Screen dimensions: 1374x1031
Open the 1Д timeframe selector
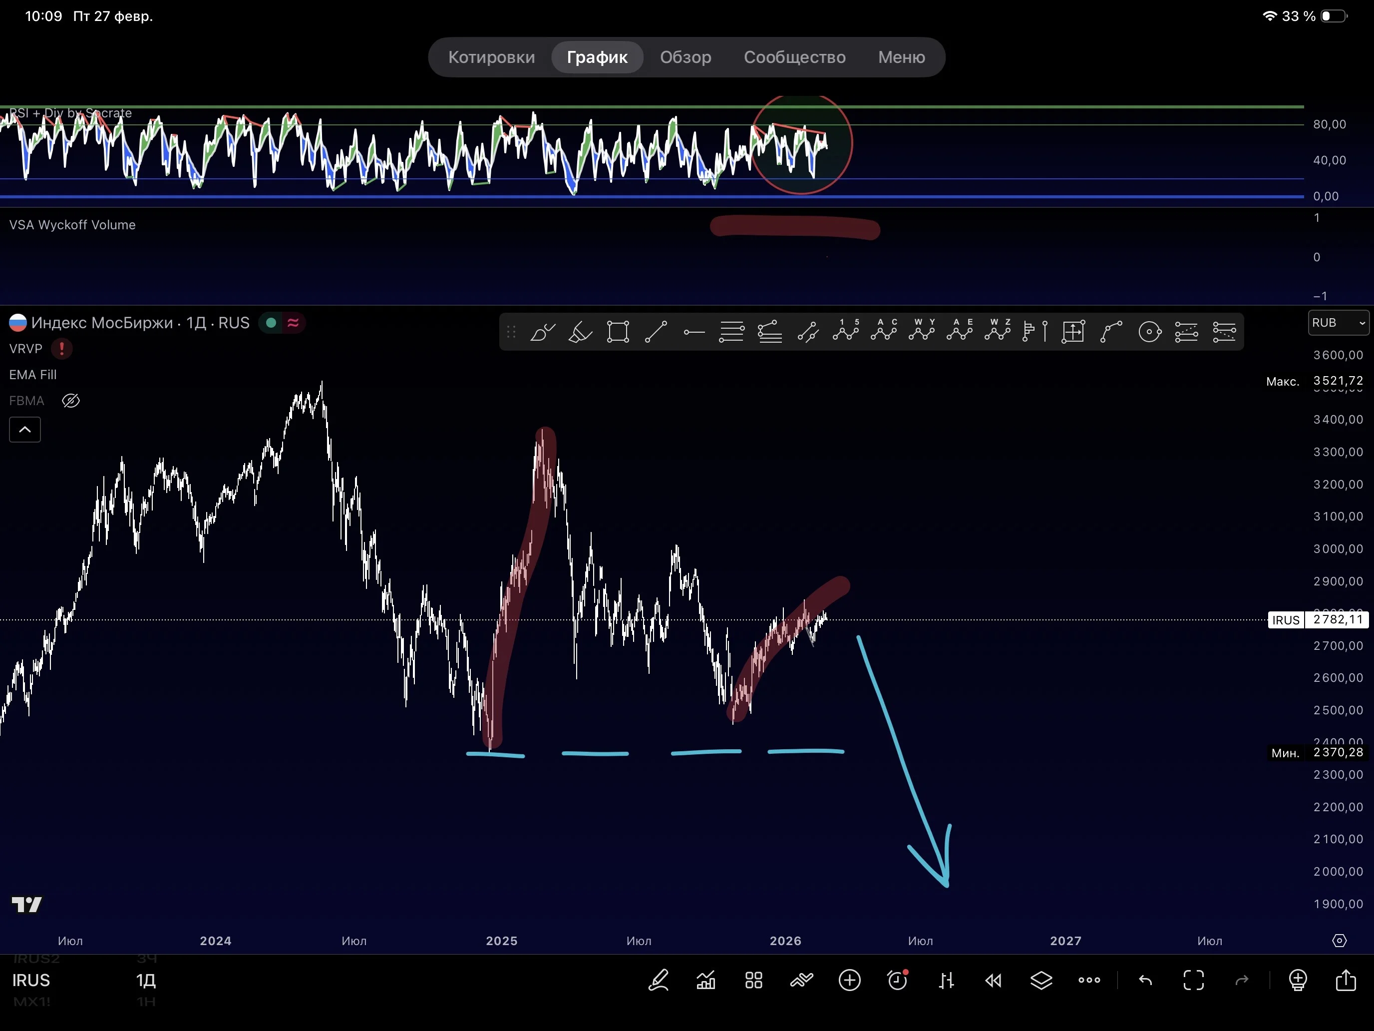pos(146,980)
